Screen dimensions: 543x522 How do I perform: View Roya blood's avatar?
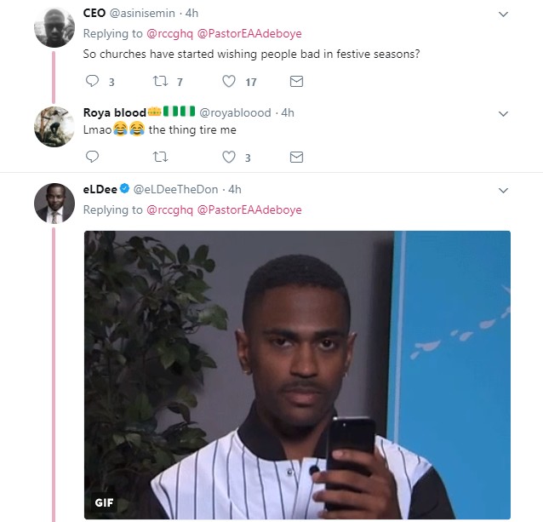tap(54, 127)
